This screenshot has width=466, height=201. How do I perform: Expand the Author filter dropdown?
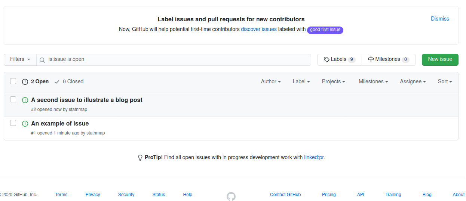[x=271, y=81]
